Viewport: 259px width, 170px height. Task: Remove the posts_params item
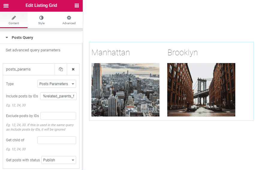pyautogui.click(x=73, y=69)
